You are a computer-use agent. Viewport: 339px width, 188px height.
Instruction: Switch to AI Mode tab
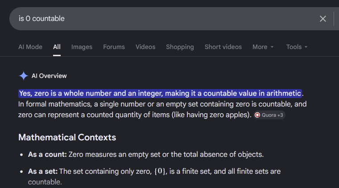(x=30, y=47)
